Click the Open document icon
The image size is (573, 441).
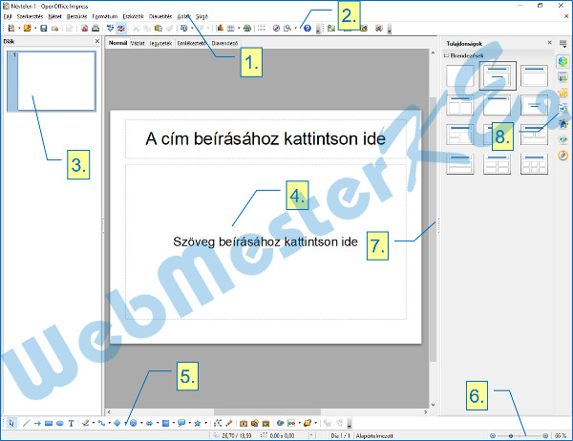(27, 28)
